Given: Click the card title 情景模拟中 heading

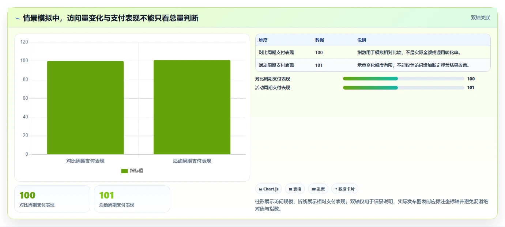Looking at the screenshot, I should pos(110,18).
